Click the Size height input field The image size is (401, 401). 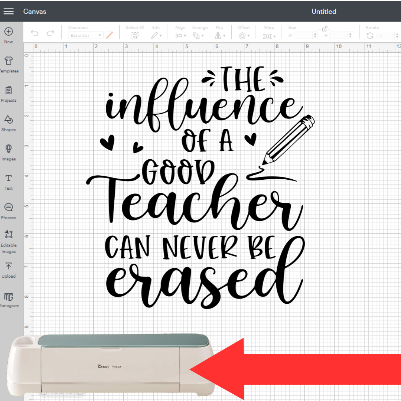339,35
